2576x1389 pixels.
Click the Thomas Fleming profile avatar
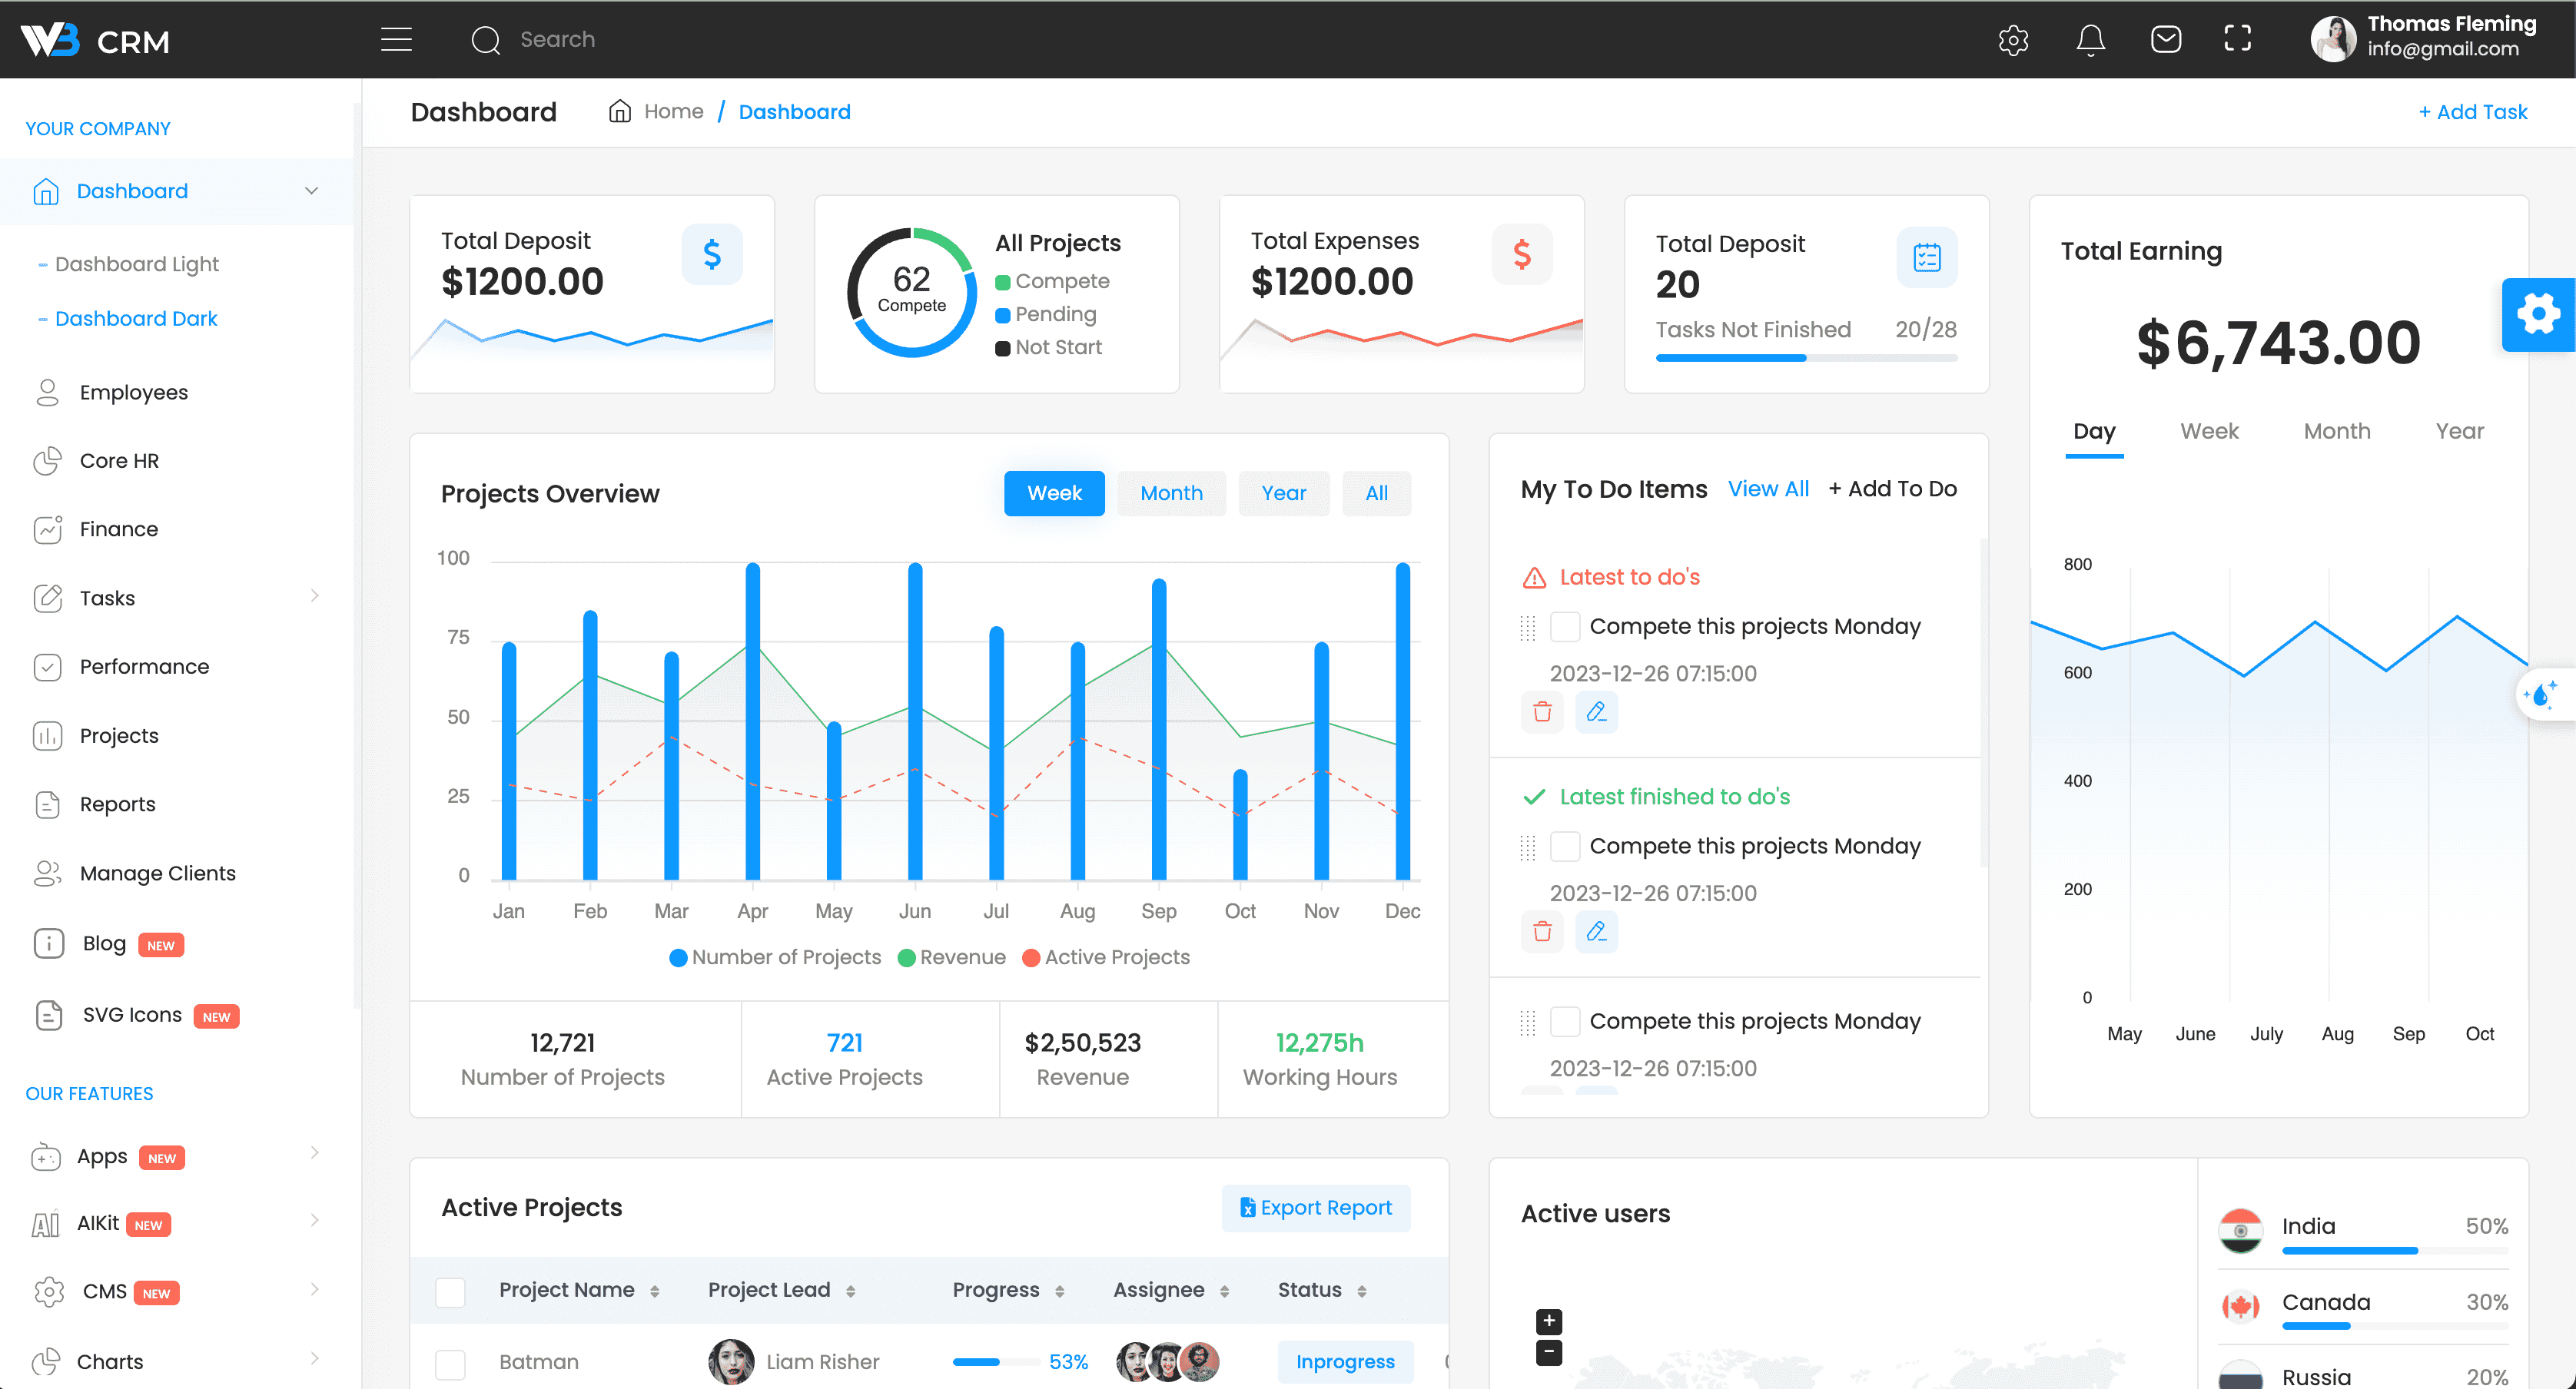click(2334, 39)
